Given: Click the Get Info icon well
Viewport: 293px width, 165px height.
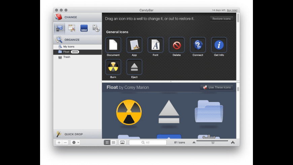Looking at the screenshot, I should tap(219, 45).
